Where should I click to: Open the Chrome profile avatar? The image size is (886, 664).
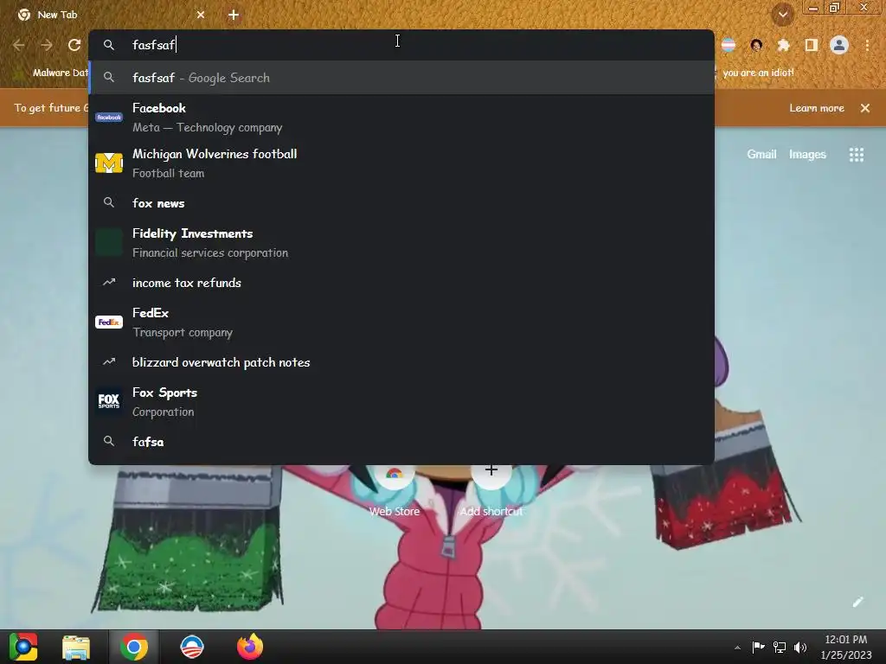point(839,45)
